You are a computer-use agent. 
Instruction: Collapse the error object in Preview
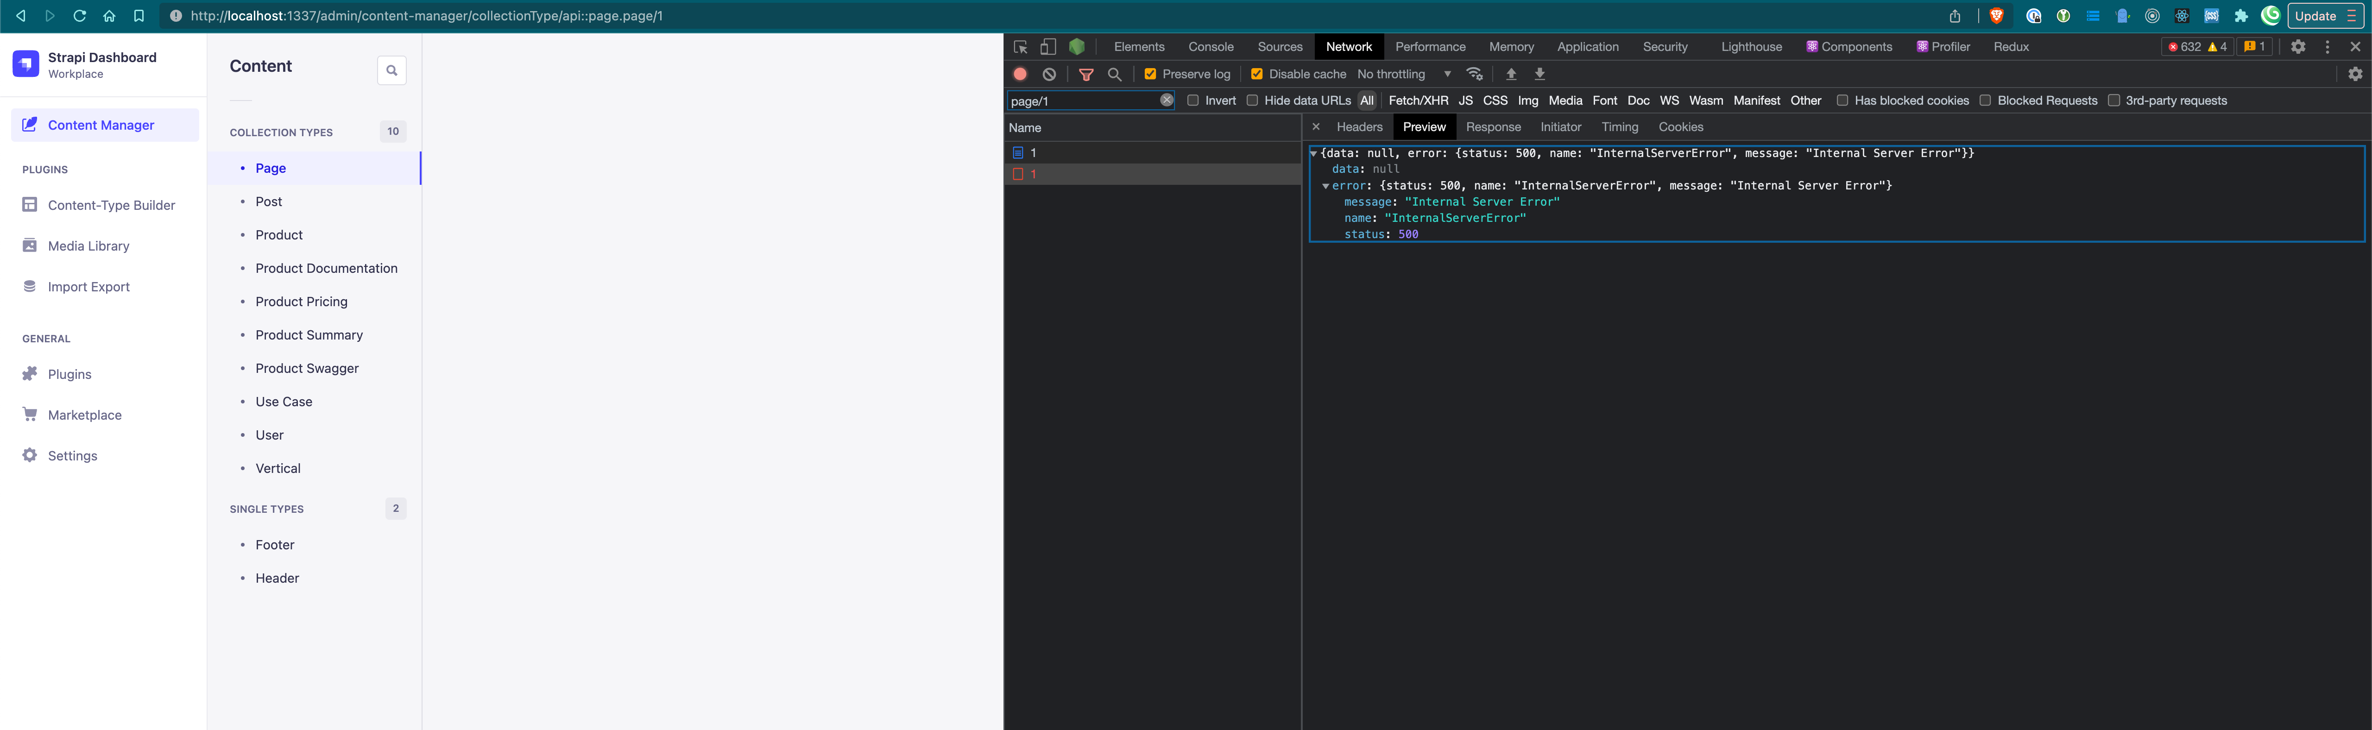click(x=1326, y=185)
